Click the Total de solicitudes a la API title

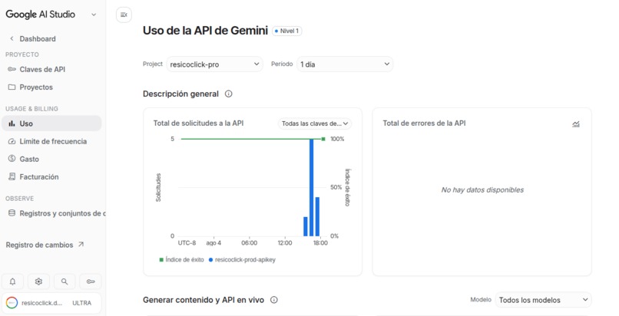tap(199, 123)
